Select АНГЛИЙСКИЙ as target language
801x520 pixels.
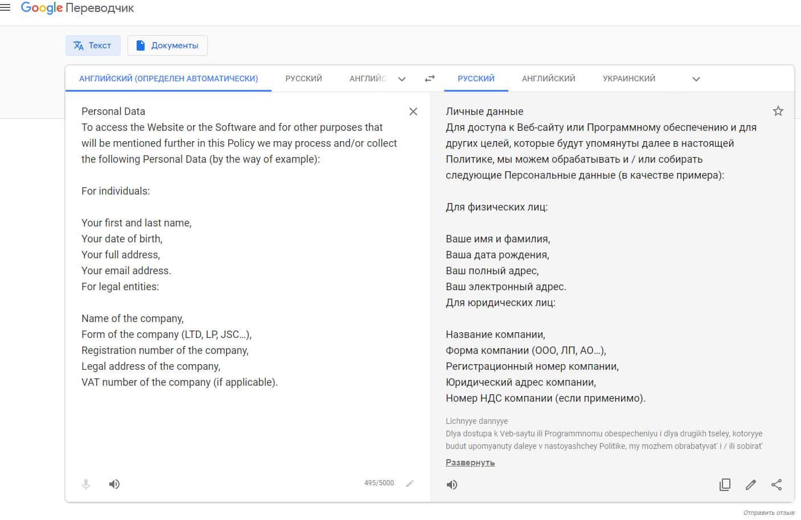548,79
